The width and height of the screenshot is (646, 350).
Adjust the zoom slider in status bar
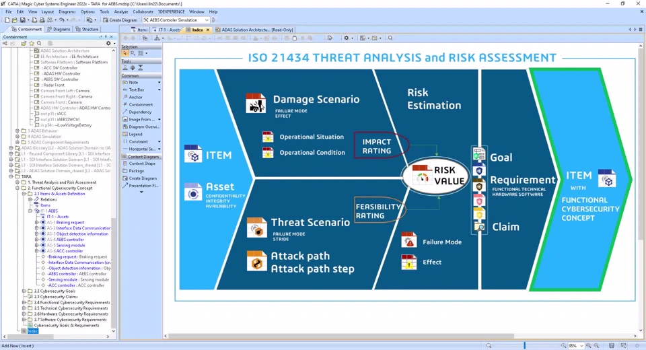[524, 345]
